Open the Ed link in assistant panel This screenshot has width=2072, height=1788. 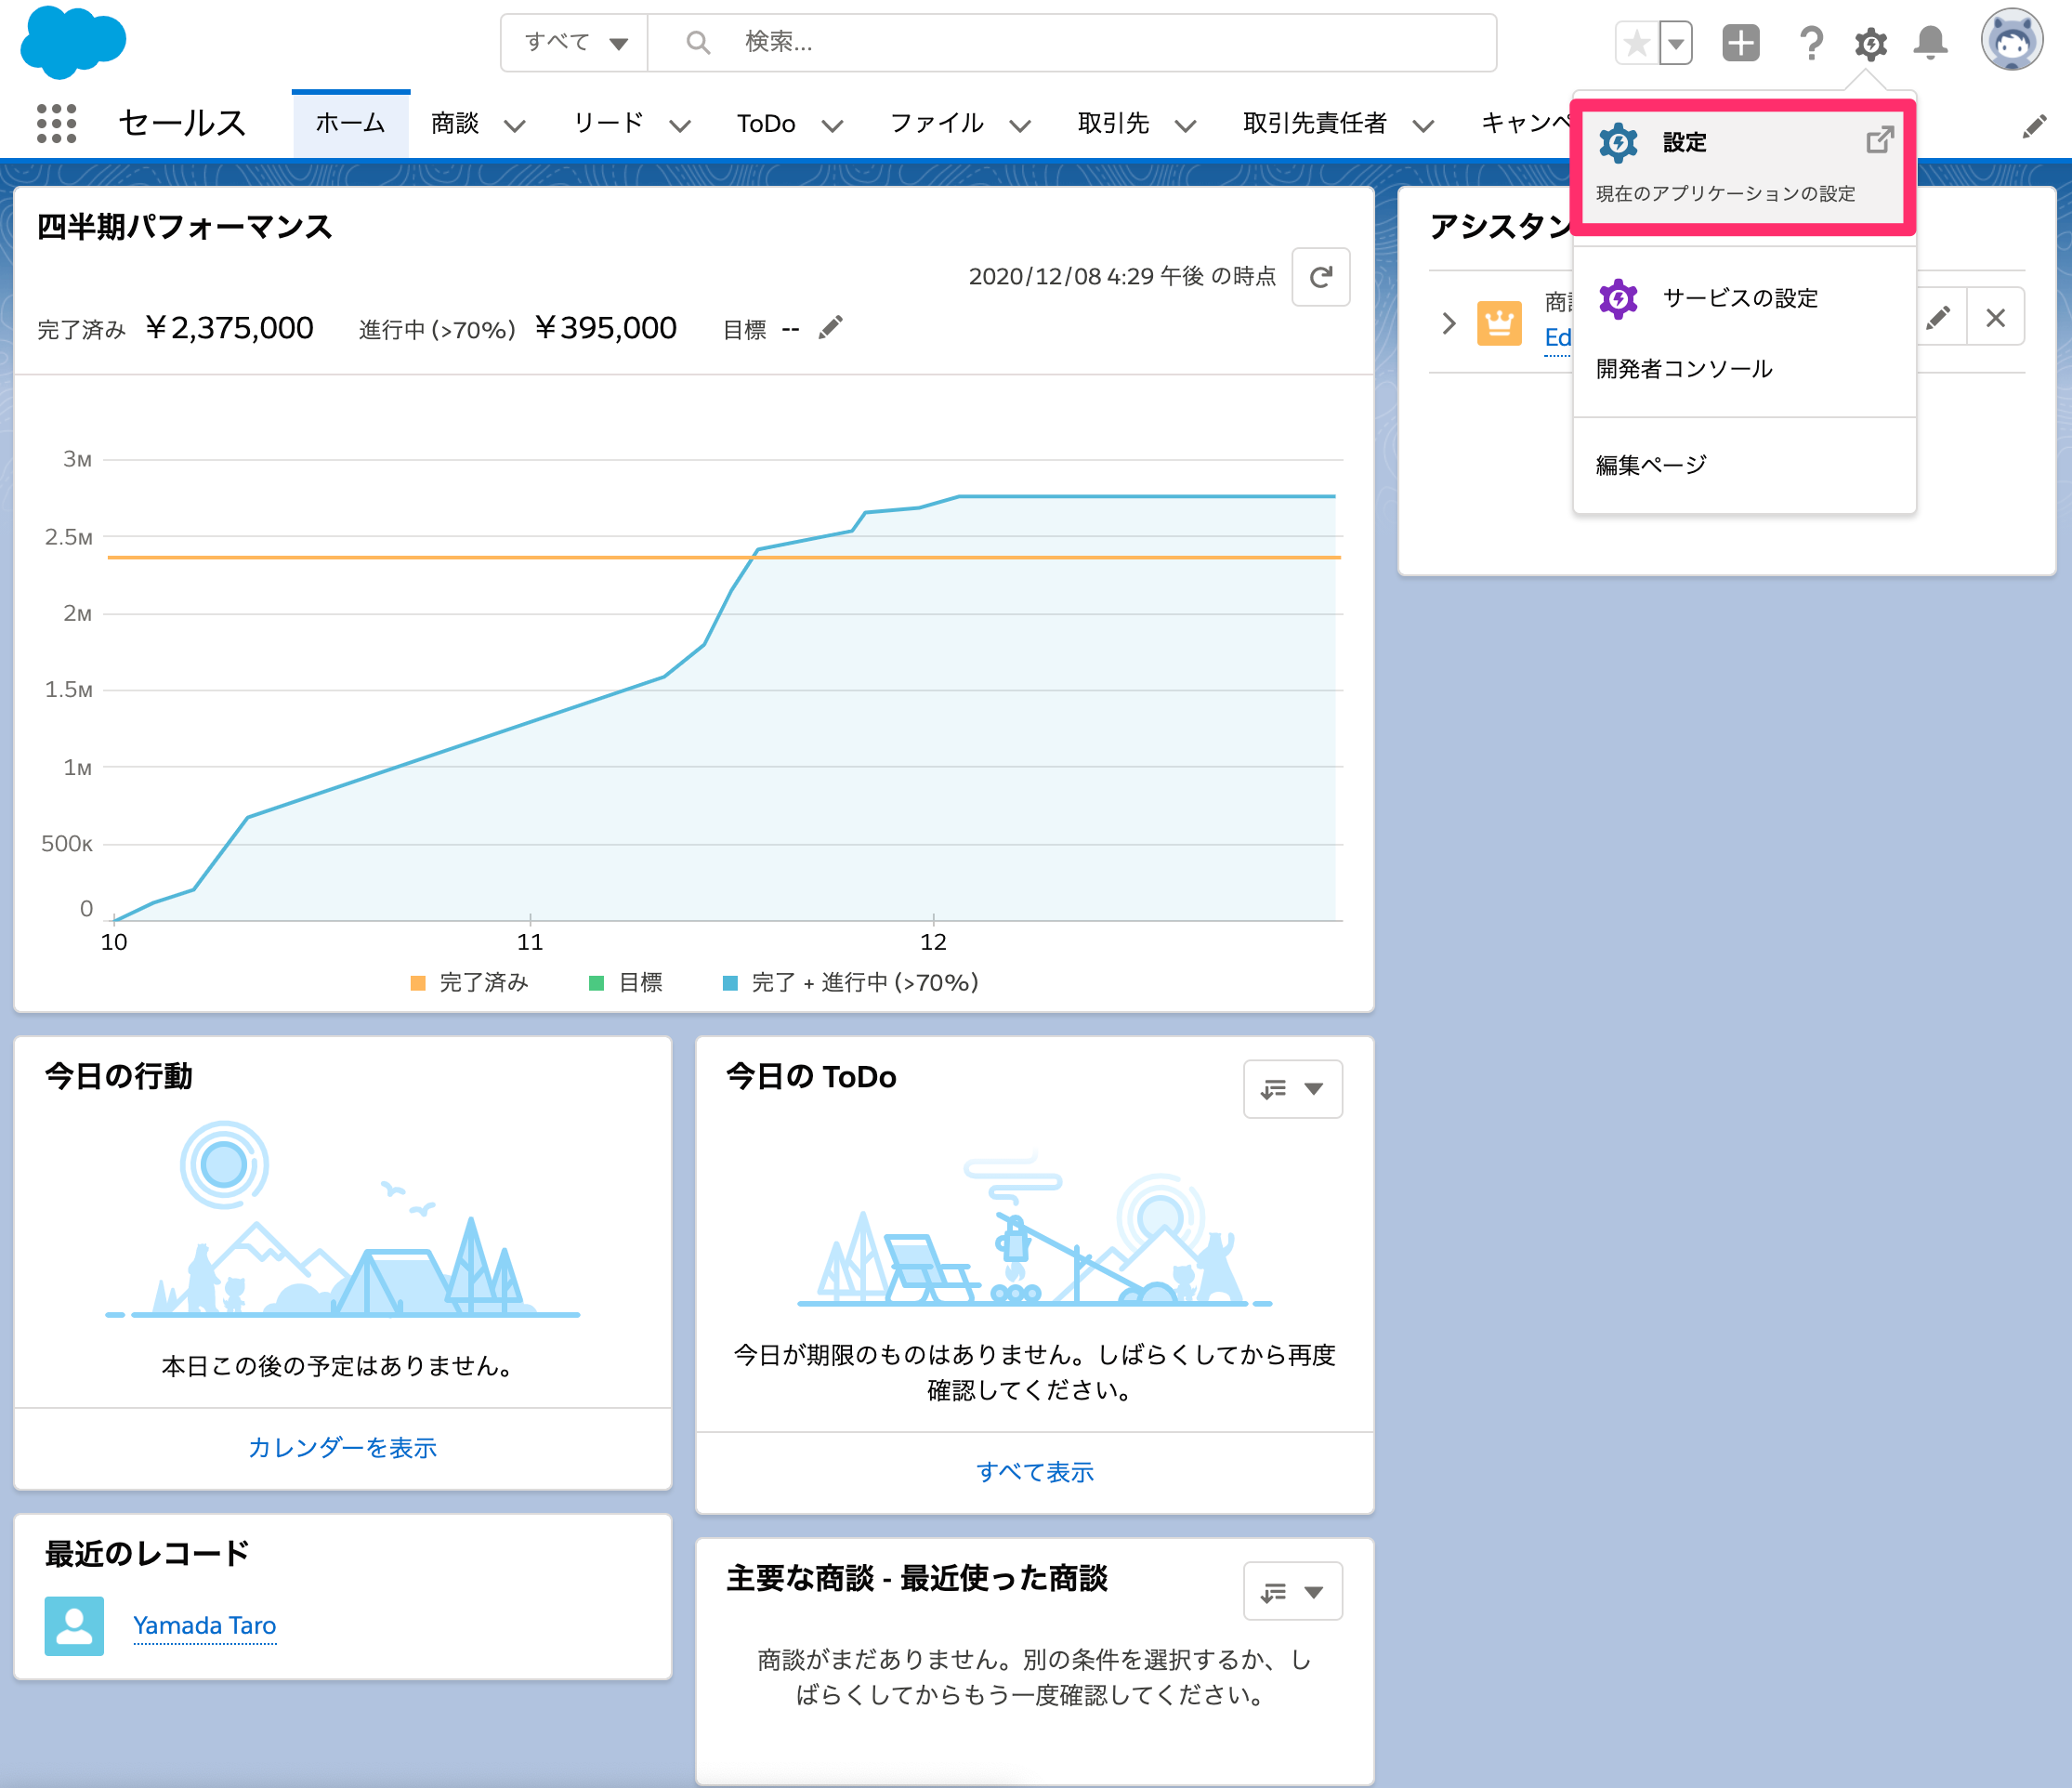point(1557,338)
